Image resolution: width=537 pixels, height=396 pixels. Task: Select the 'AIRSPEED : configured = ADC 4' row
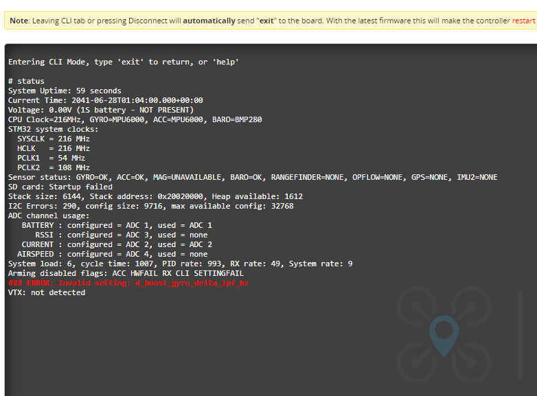point(113,254)
